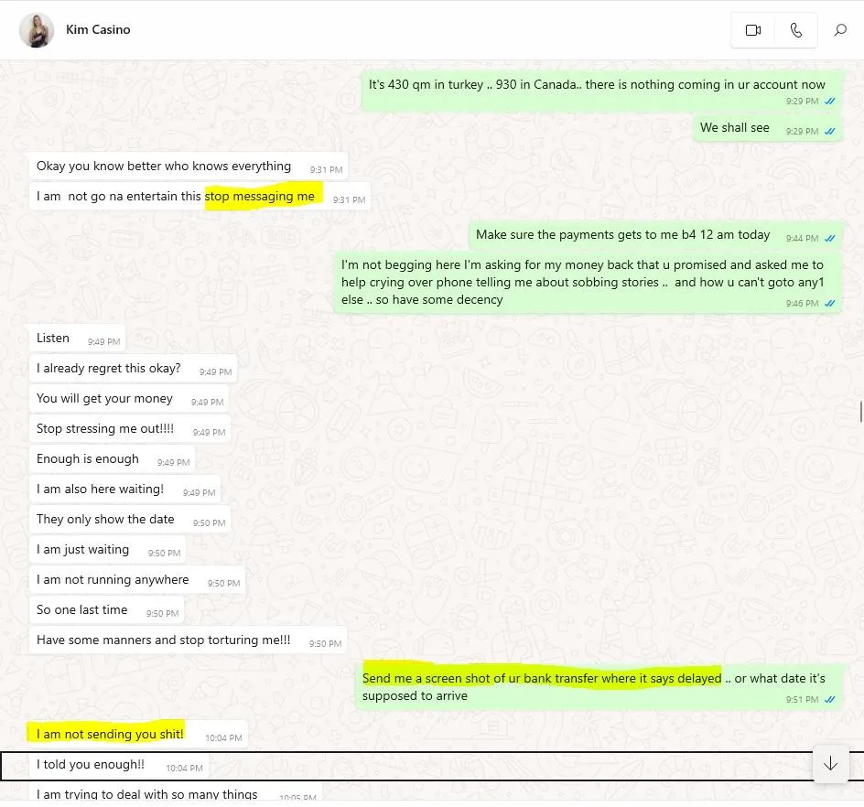864x807 pixels.
Task: Select the "Enough is enough" message
Action: pyautogui.click(x=112, y=459)
